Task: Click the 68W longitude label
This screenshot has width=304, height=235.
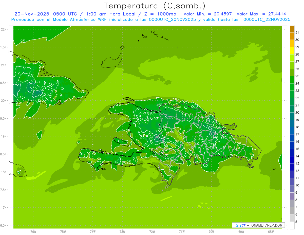Action: coord(271,232)
